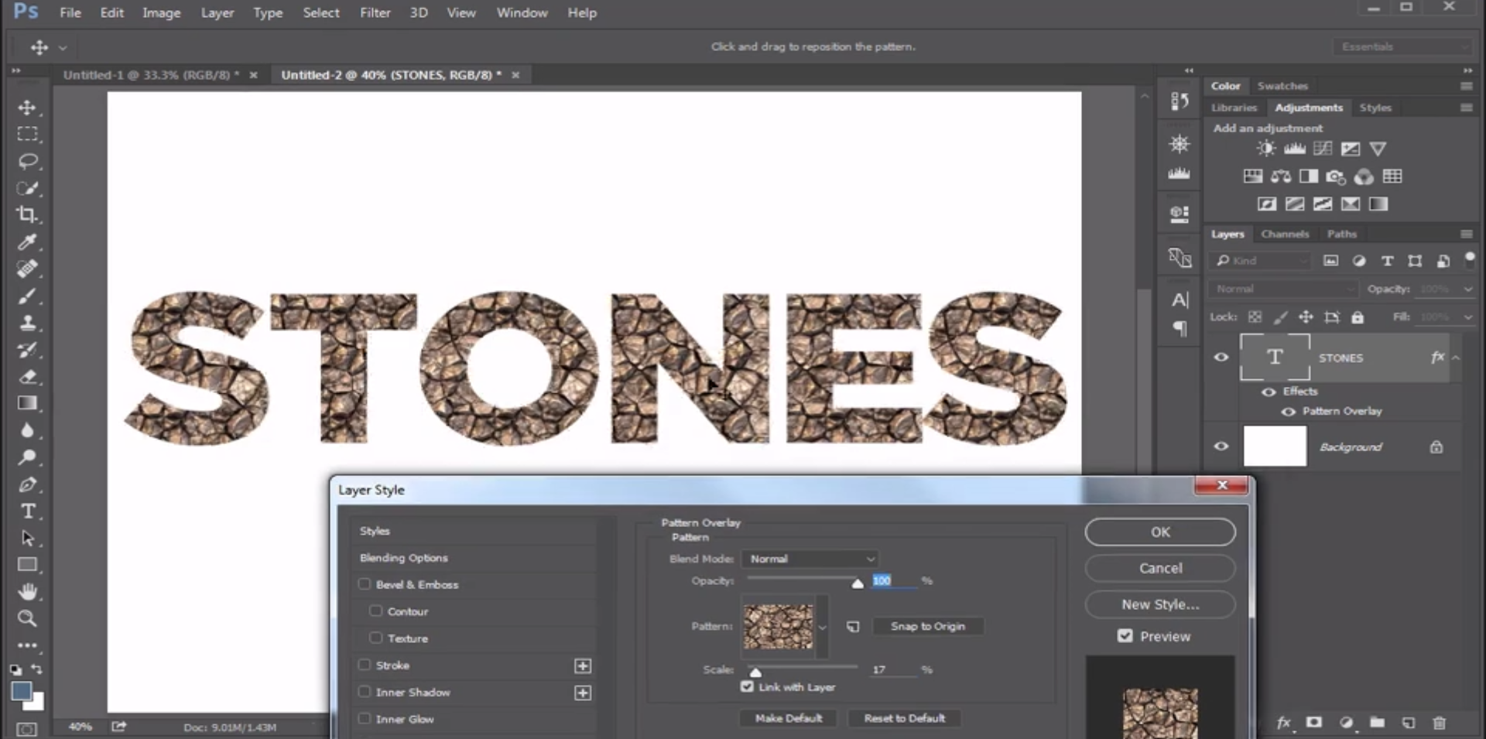Select the Lasso tool
The width and height of the screenshot is (1486, 739).
coord(28,161)
